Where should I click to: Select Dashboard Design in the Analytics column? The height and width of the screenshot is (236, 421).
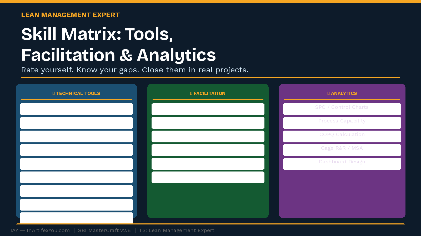(x=342, y=162)
